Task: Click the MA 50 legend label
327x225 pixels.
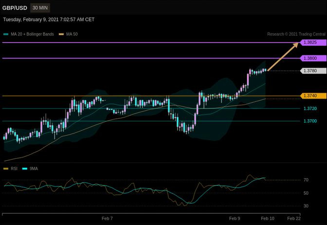Action: [72, 34]
